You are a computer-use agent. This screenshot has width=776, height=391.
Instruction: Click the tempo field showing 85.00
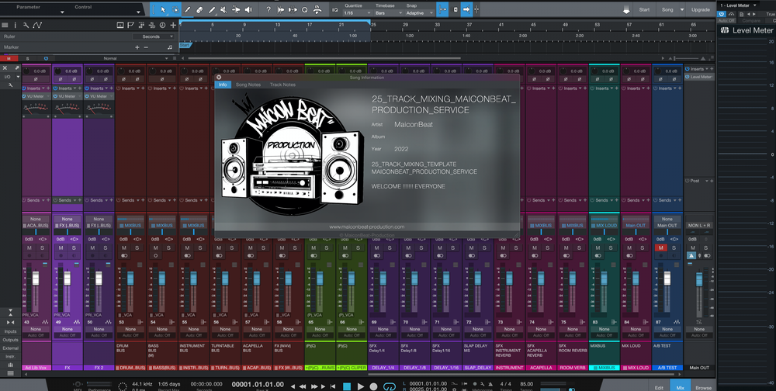tap(527, 384)
